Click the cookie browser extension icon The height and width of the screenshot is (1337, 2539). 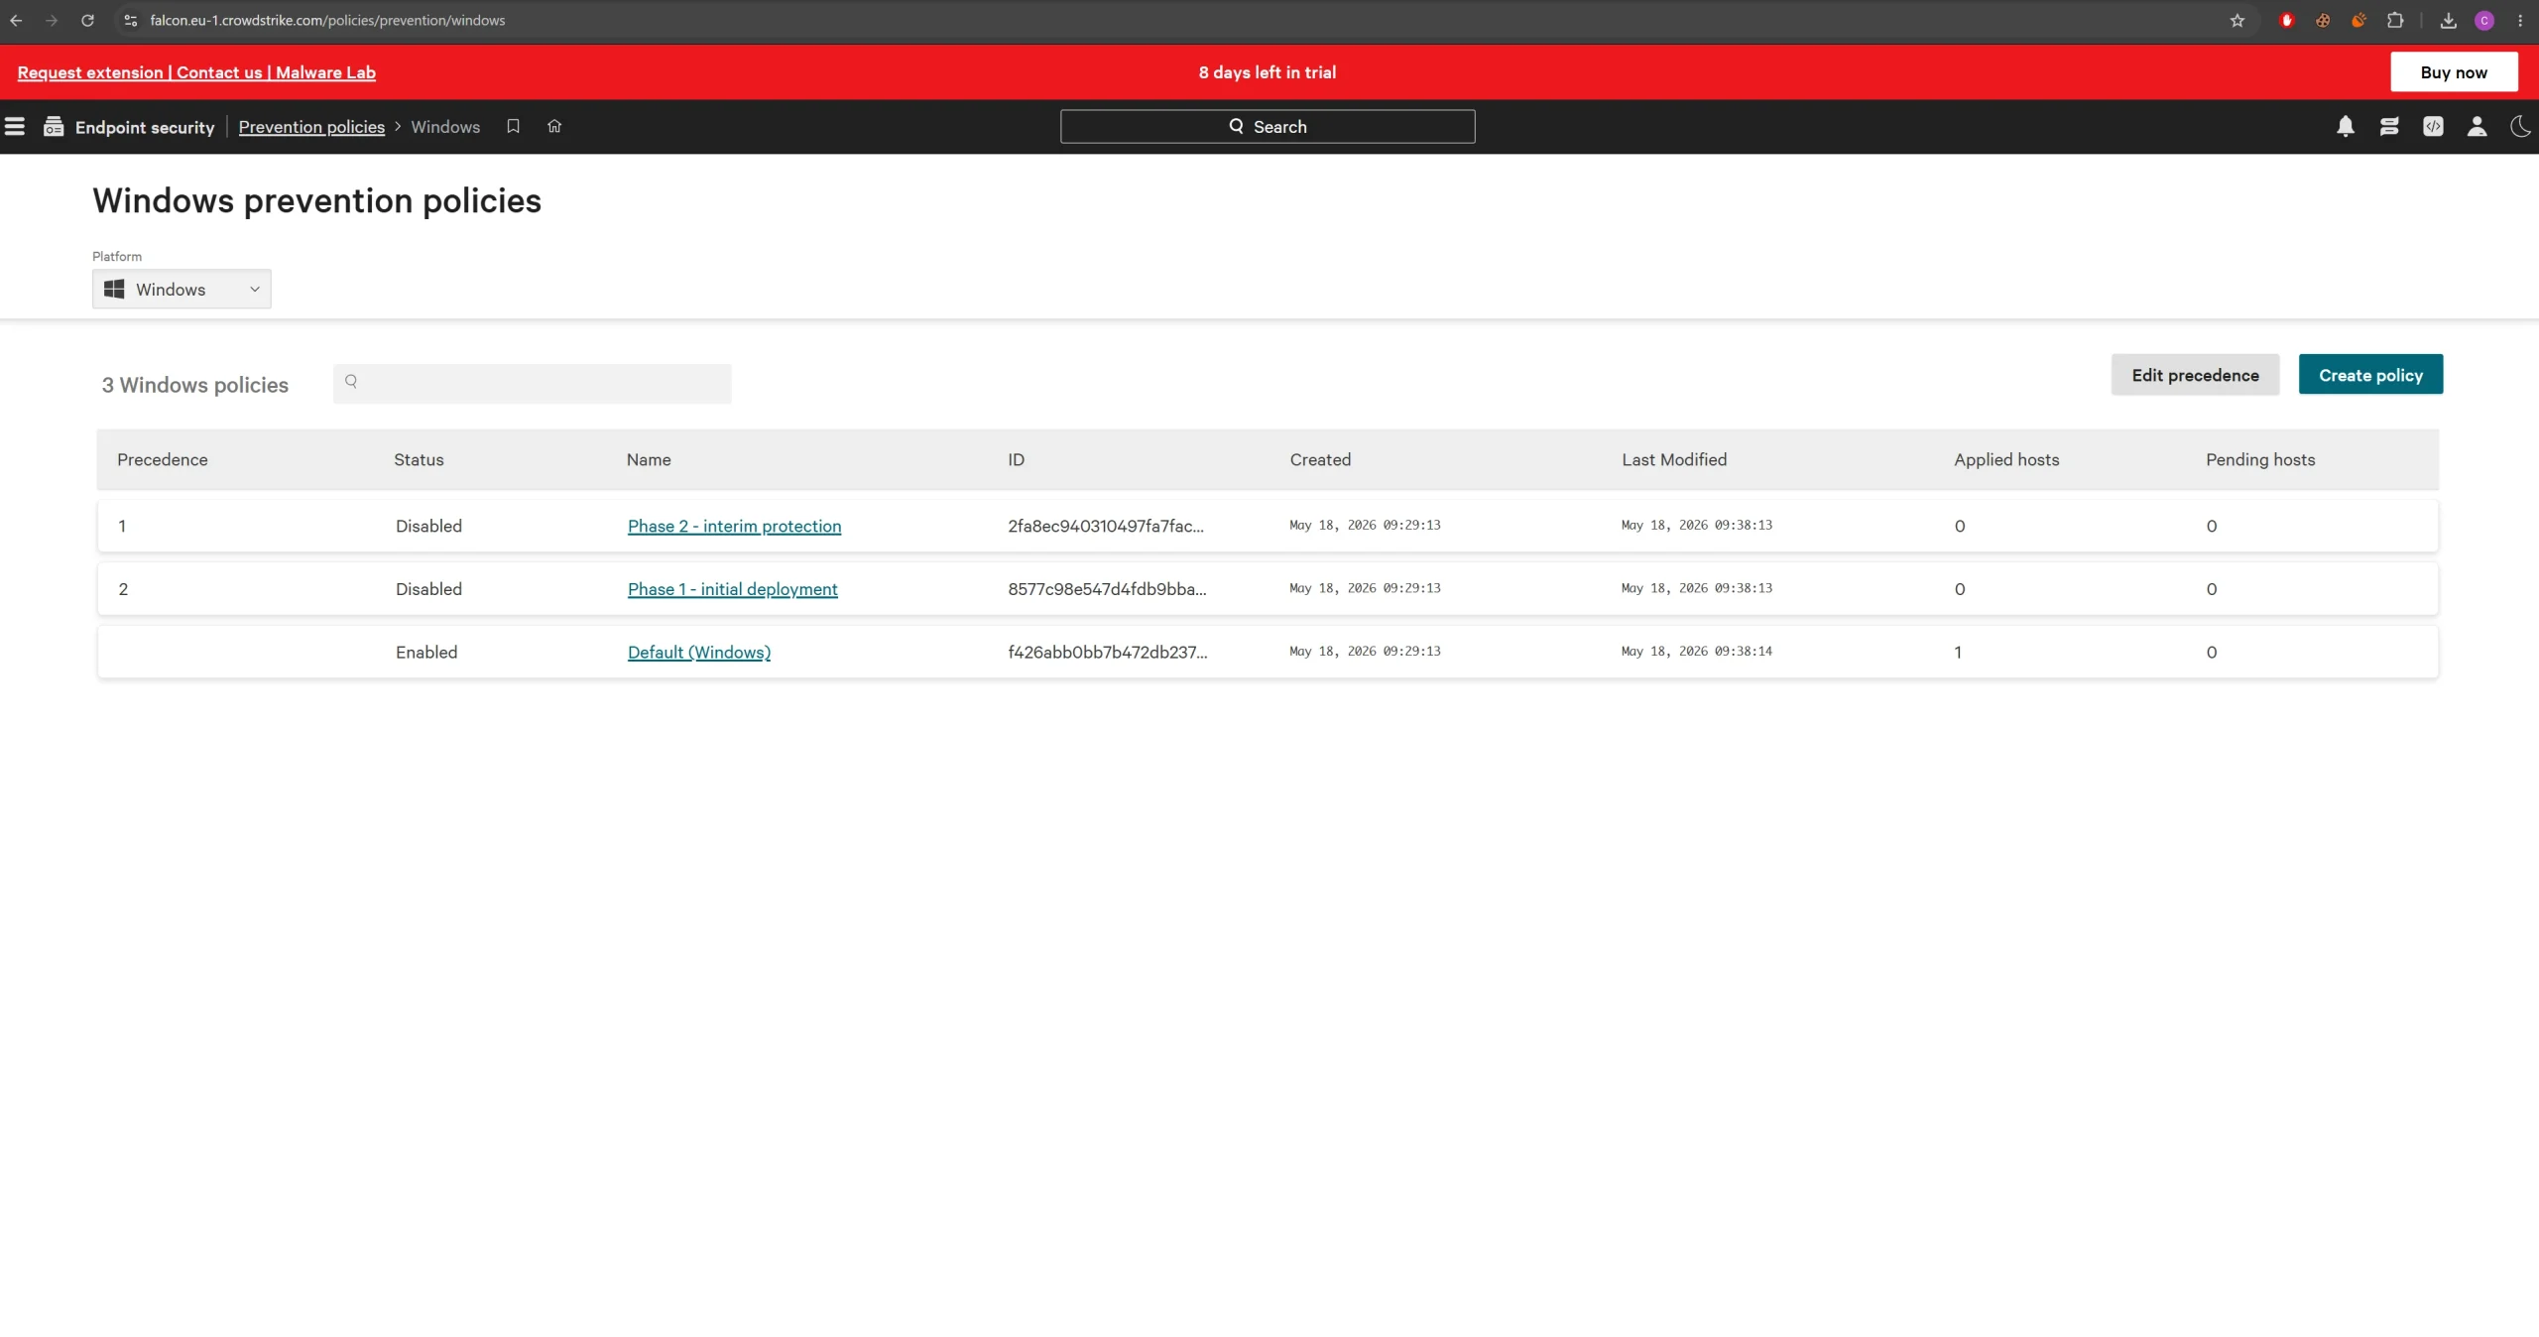click(2323, 20)
